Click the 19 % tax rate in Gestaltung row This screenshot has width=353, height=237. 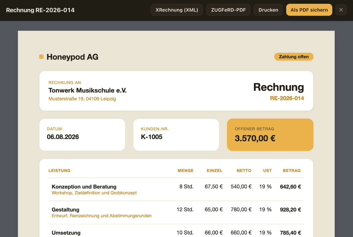tap(265, 210)
